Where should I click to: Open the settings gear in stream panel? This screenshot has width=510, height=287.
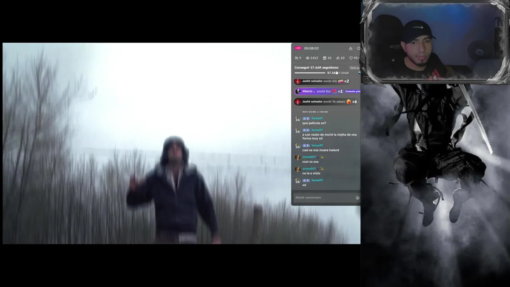(x=359, y=49)
